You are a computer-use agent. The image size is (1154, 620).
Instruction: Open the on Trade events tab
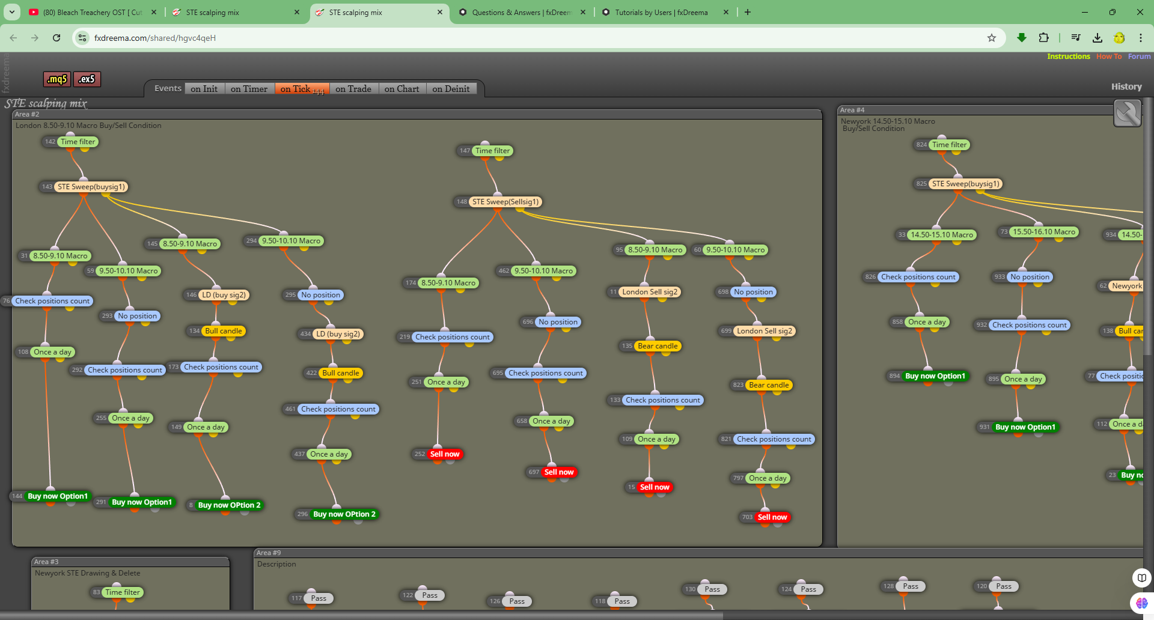(353, 89)
